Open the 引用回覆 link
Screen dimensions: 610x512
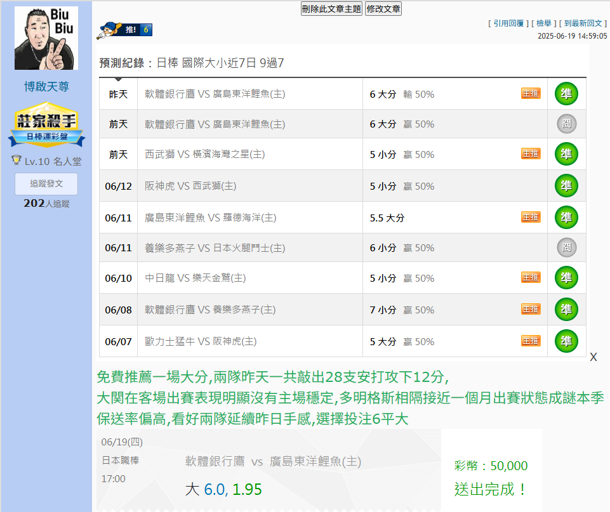[508, 23]
